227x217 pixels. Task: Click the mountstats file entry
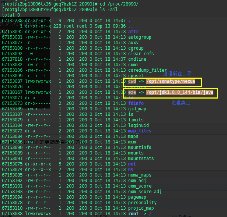coord(141,159)
